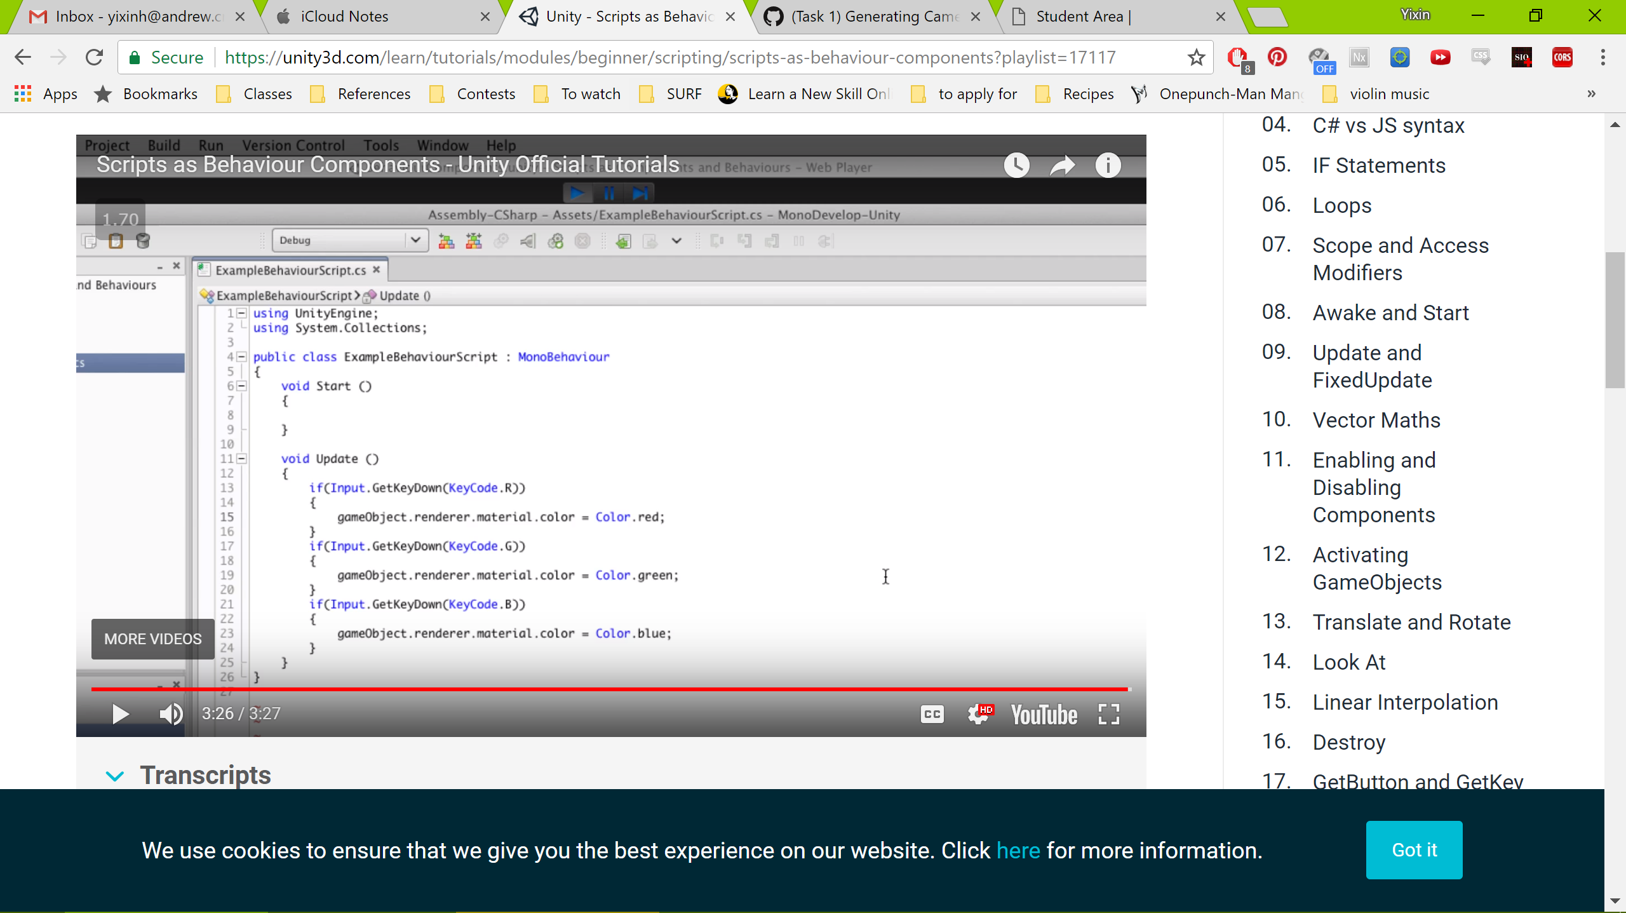
Task: Open SURF bookmark folder
Action: point(670,94)
